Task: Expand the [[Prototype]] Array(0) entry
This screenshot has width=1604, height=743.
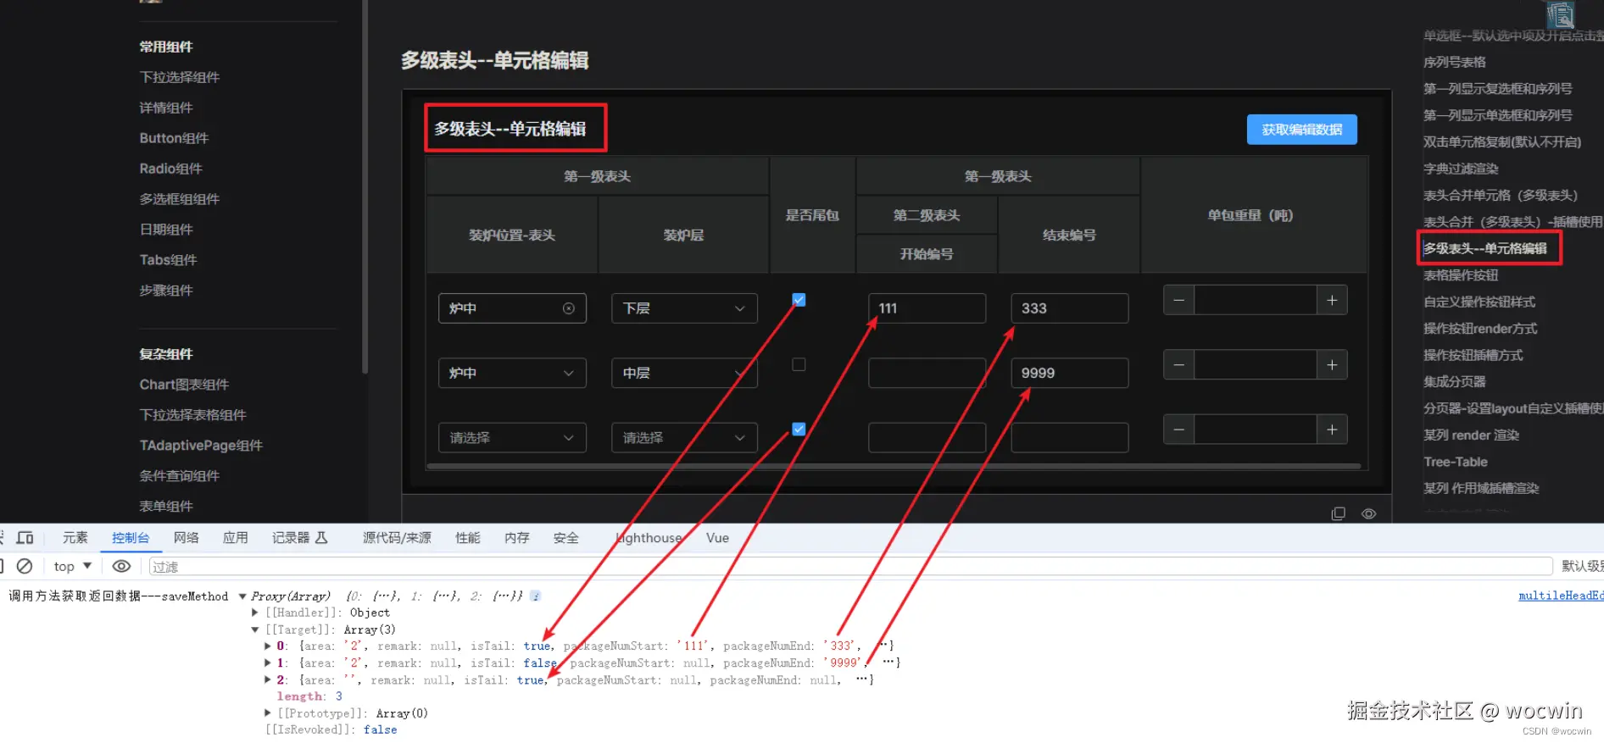Action: coord(268,713)
